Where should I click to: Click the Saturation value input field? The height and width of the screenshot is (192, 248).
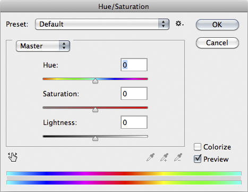134,94
